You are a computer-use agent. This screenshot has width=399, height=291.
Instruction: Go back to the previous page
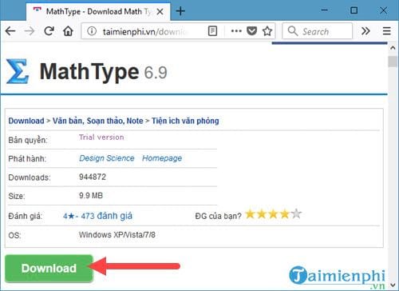point(10,31)
